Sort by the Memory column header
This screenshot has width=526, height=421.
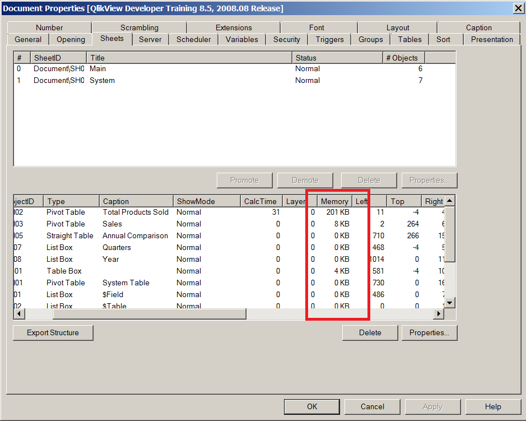pyautogui.click(x=334, y=201)
